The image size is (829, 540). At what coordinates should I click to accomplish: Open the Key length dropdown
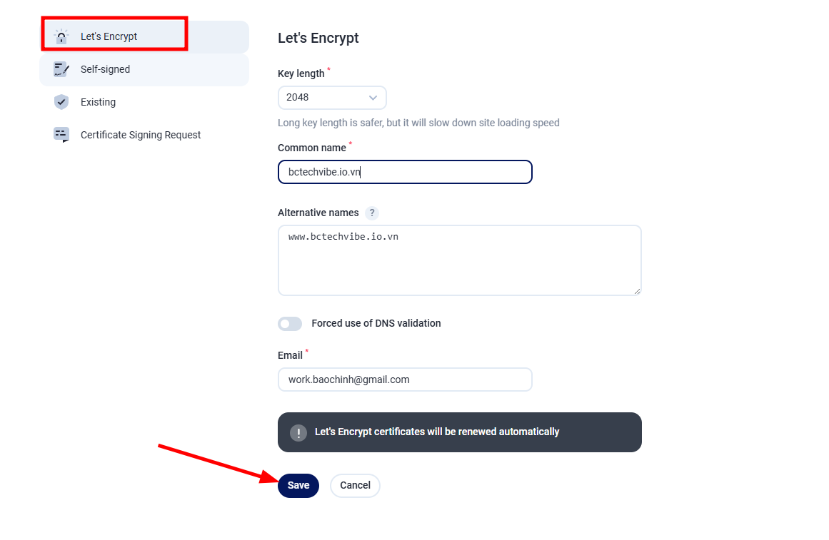[x=332, y=97]
